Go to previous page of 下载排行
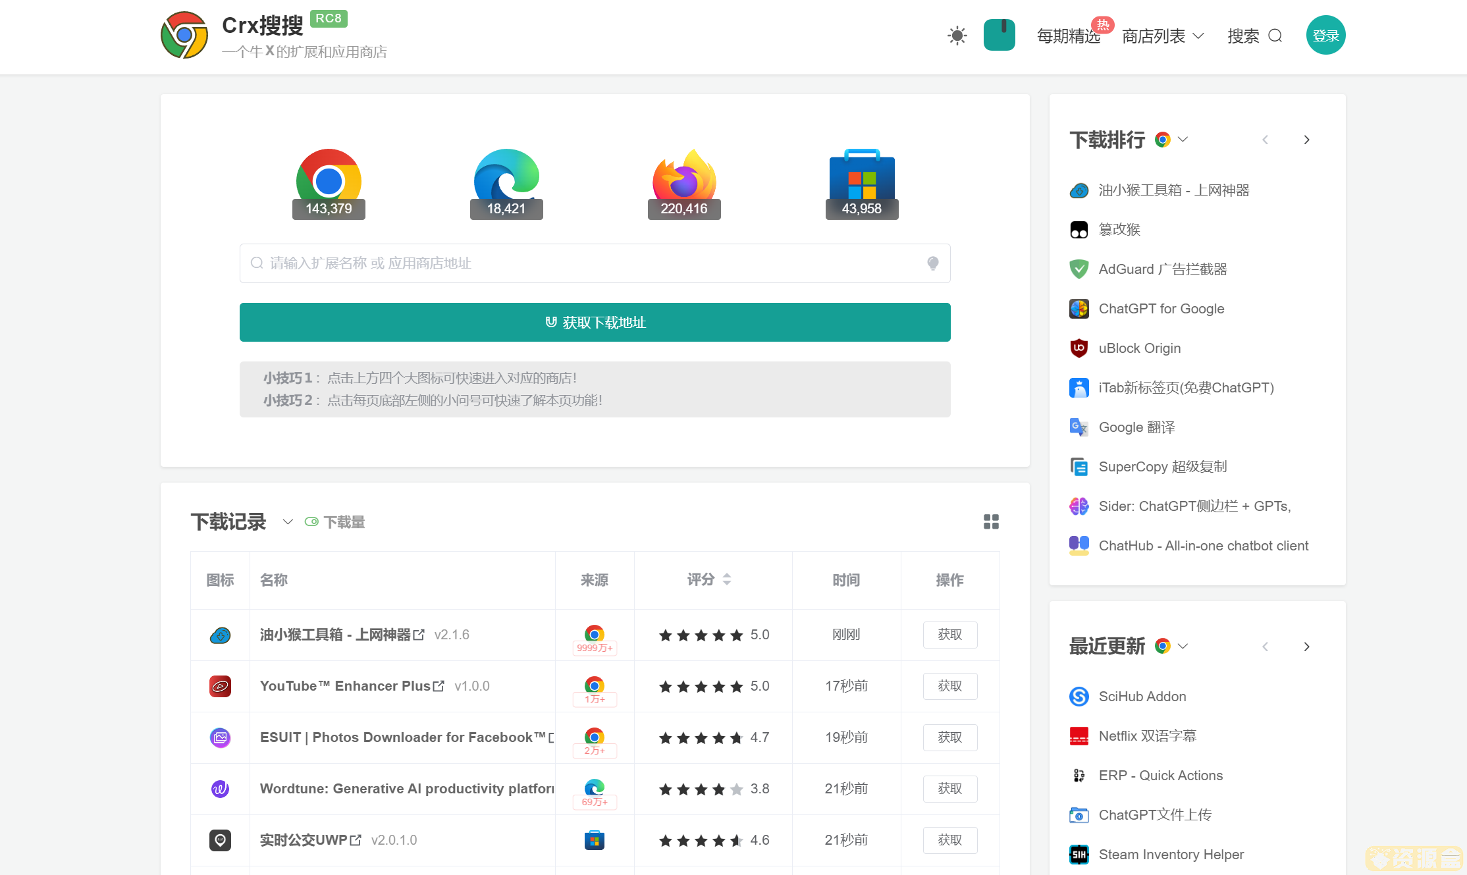Screen dimensions: 1467x875 click(1265, 140)
